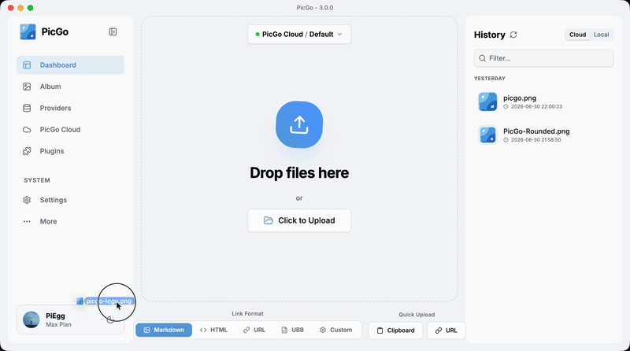Click the YESTERDAY group label
The image size is (630, 351).
[x=489, y=79]
